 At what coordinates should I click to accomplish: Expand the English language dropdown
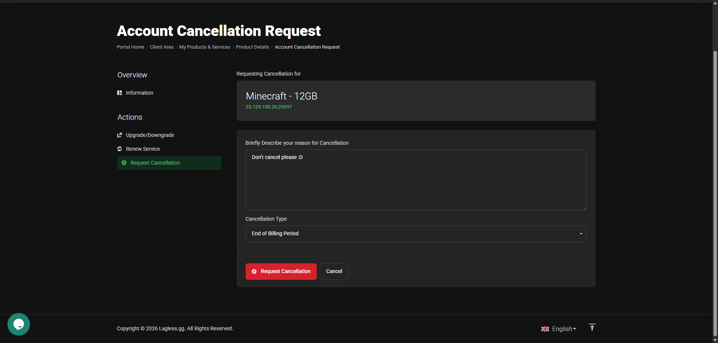coord(562,329)
